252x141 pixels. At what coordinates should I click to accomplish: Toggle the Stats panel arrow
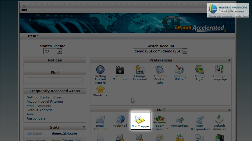click(x=84, y=127)
